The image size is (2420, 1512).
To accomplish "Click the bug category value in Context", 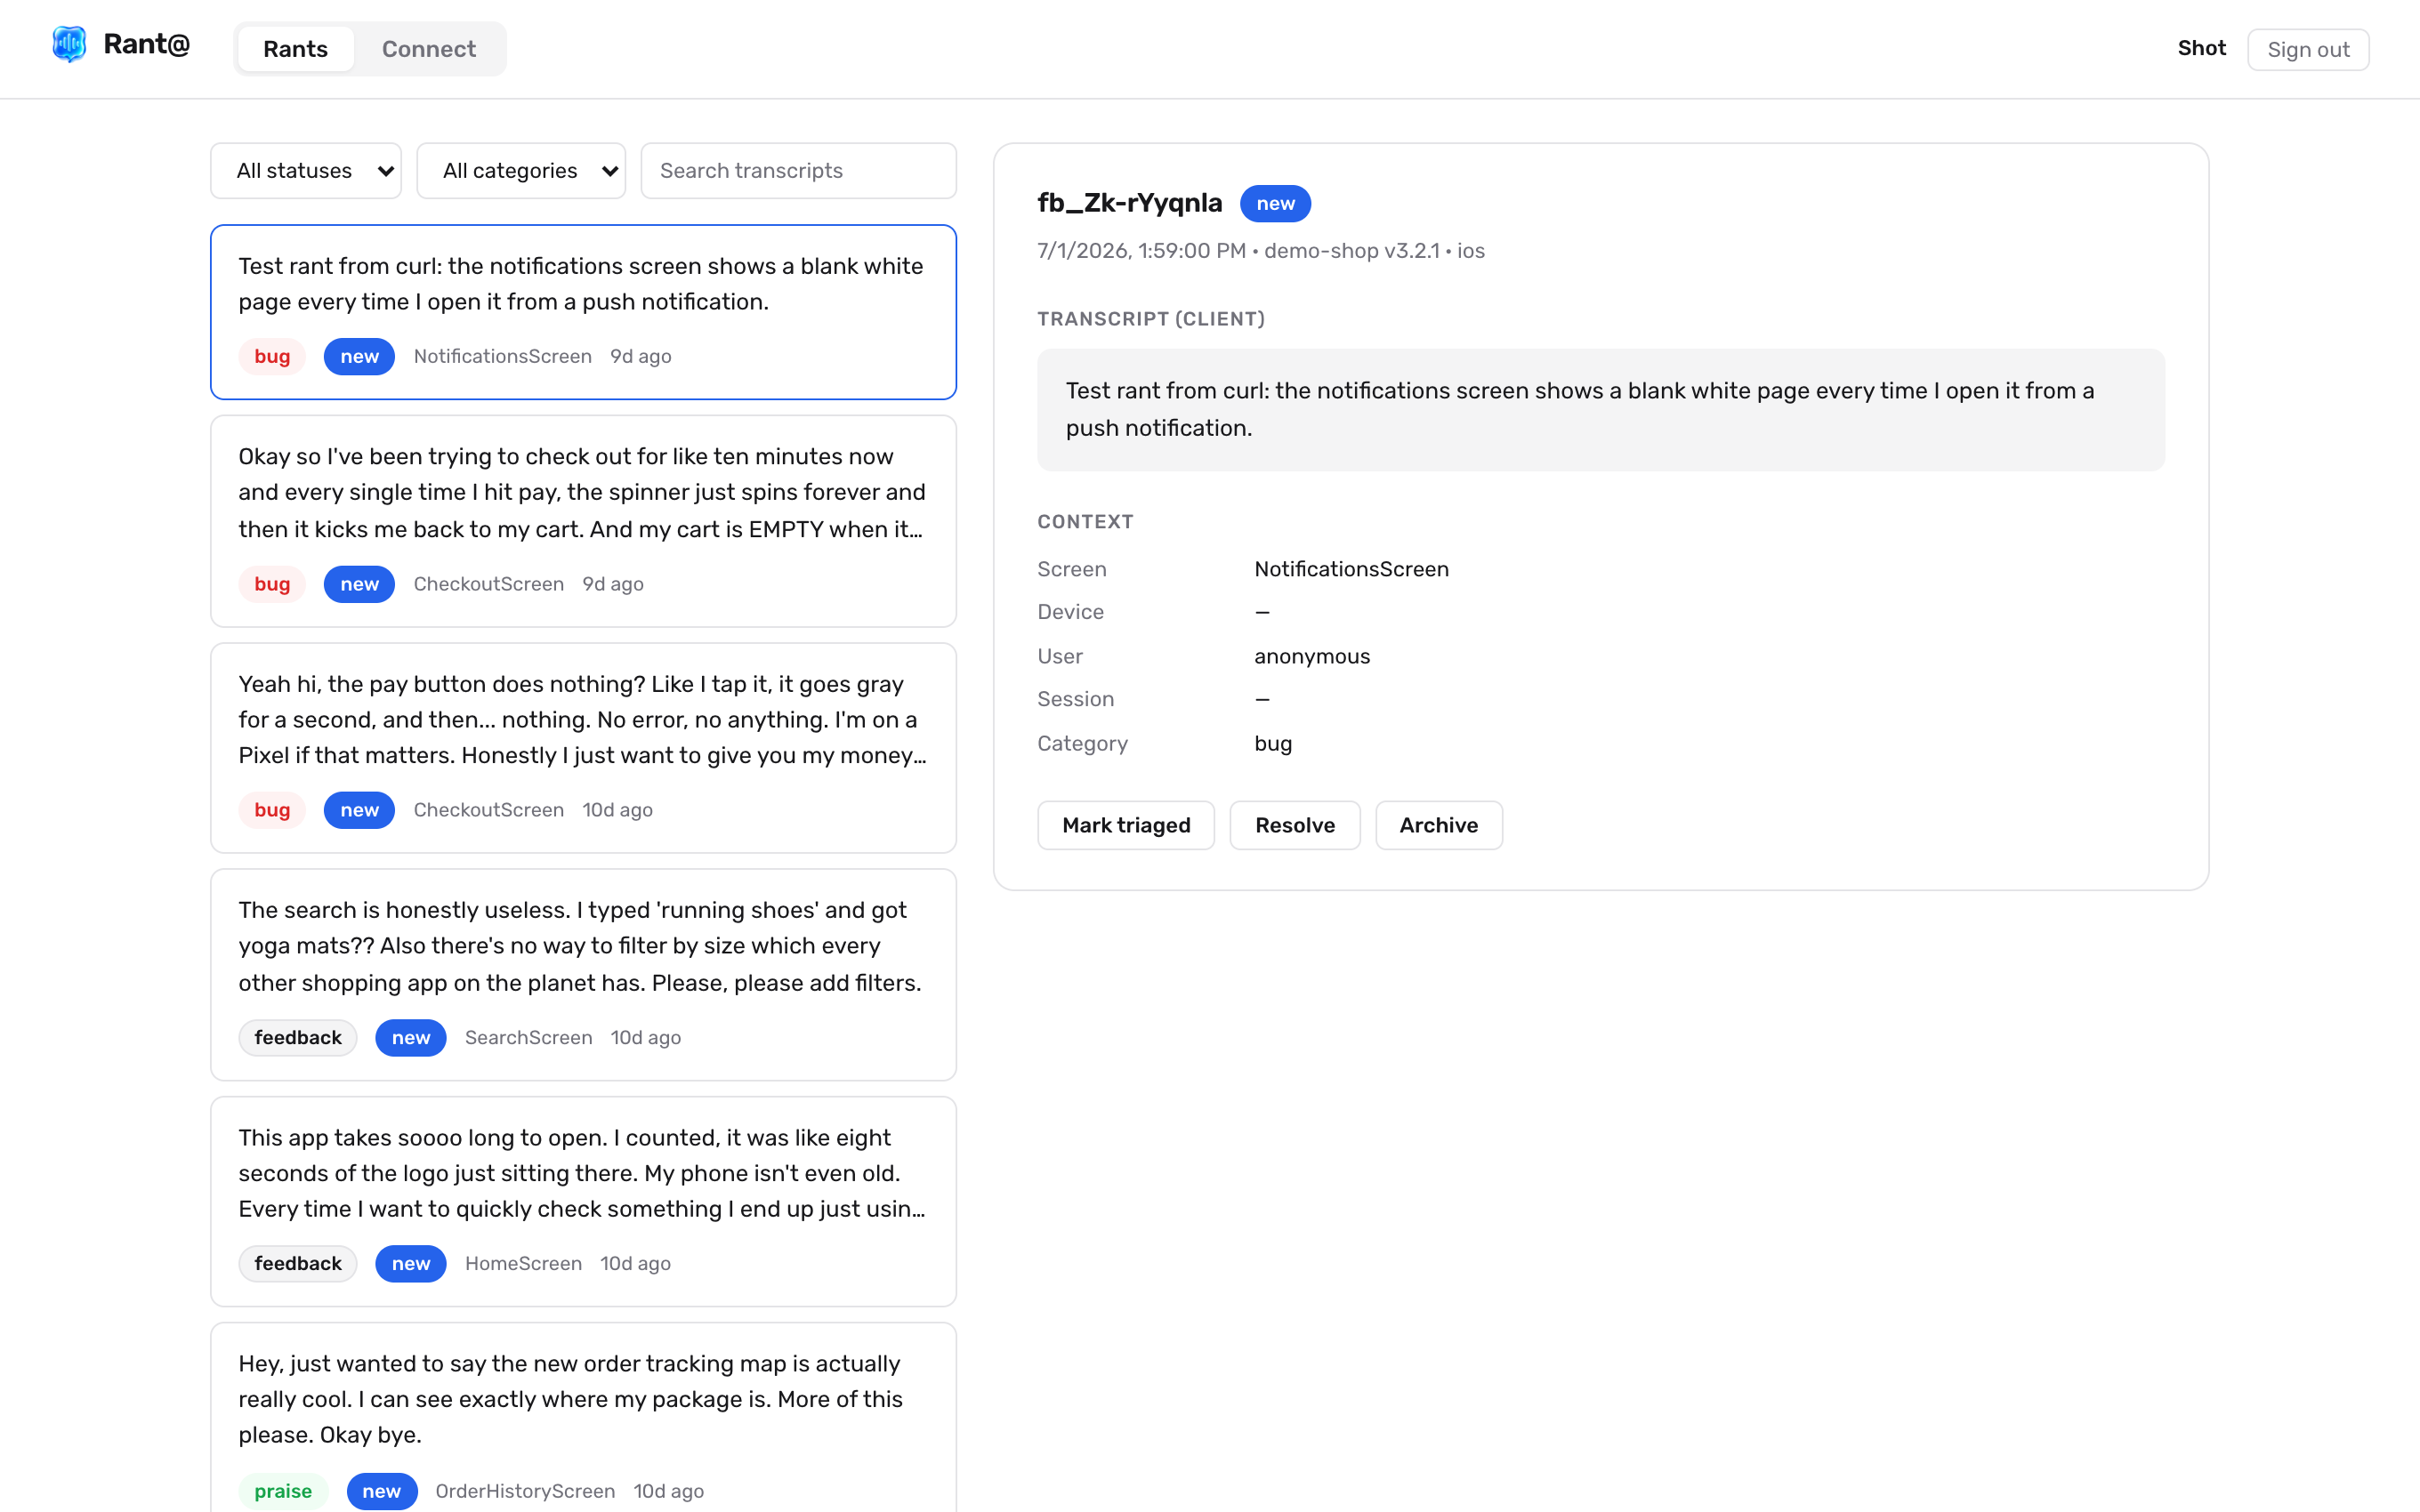I will tap(1273, 743).
